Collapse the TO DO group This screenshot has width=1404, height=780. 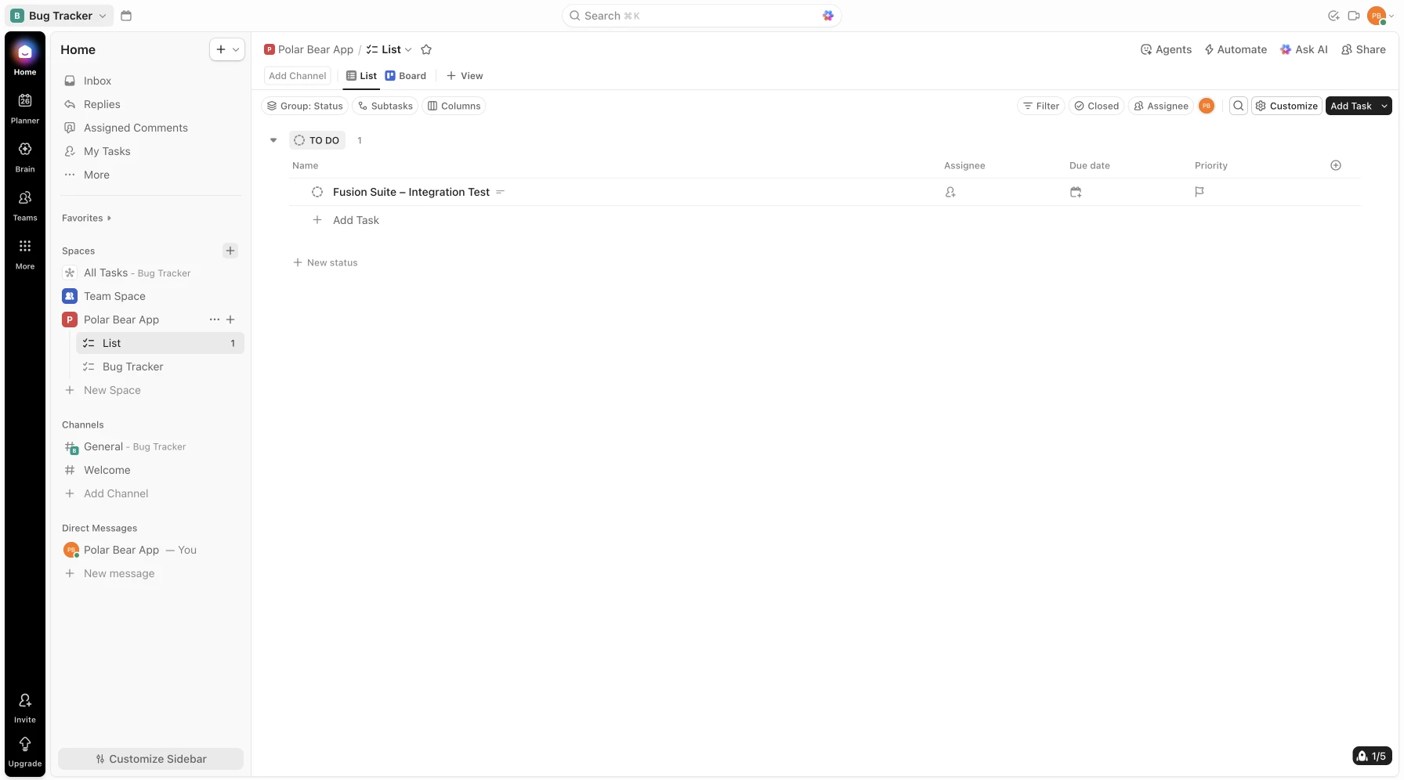273,140
